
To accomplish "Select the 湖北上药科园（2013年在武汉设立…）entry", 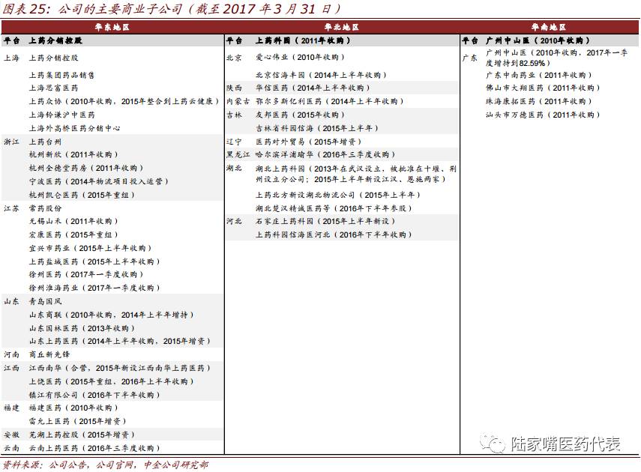I will pos(356,174).
